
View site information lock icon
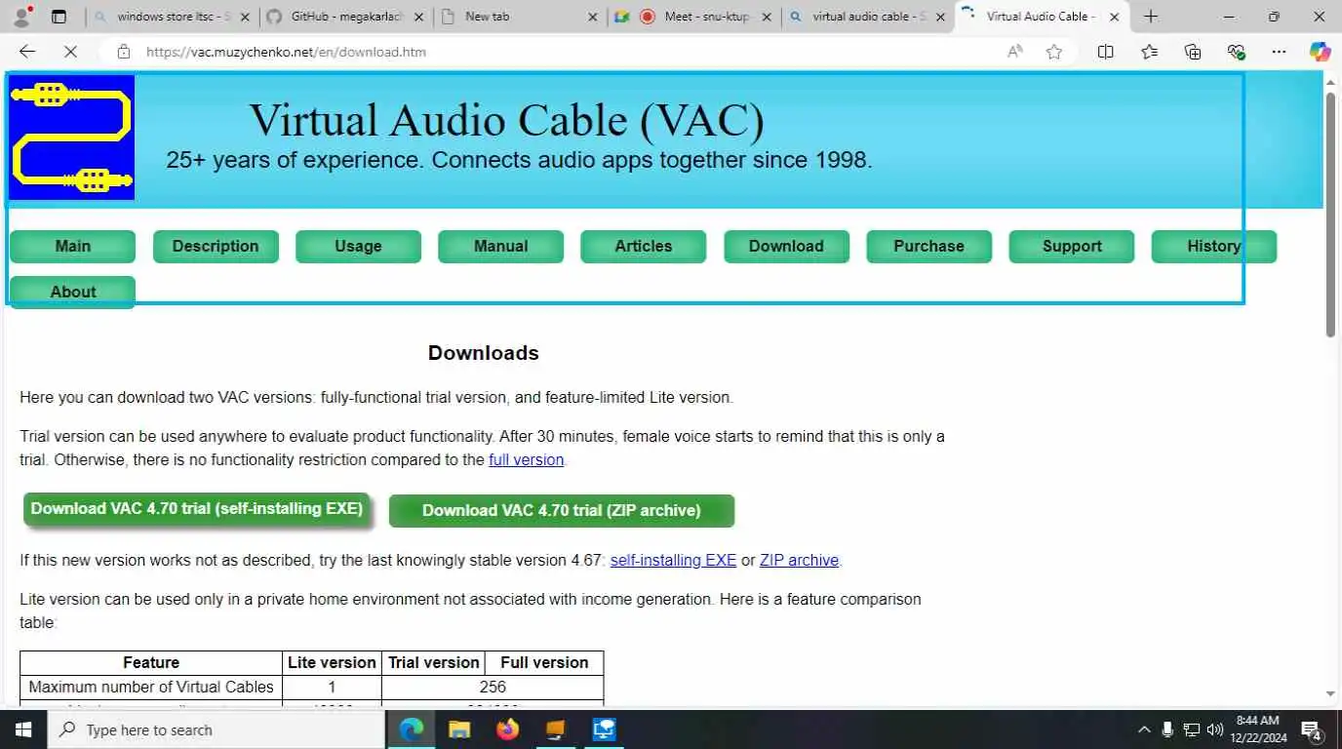coord(123,52)
